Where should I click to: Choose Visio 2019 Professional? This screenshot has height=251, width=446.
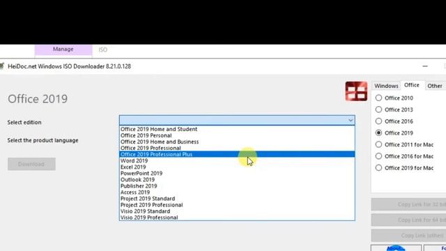pos(237,218)
